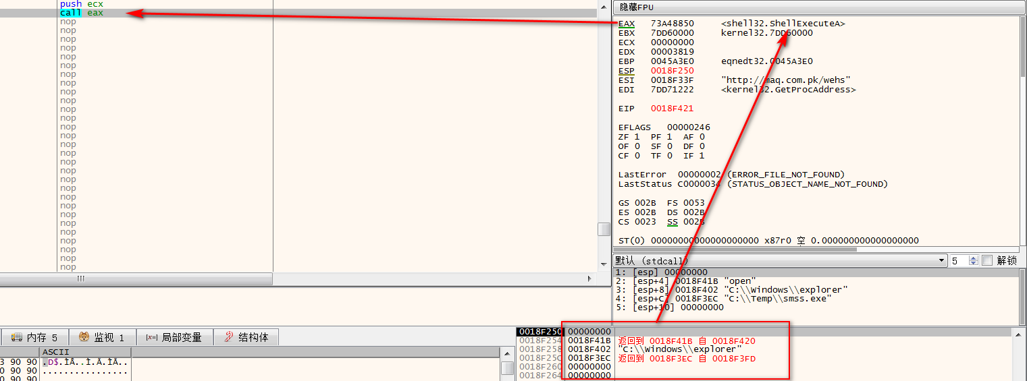Open the 局部变量 tab
This screenshot has width=1027, height=381.
click(174, 337)
